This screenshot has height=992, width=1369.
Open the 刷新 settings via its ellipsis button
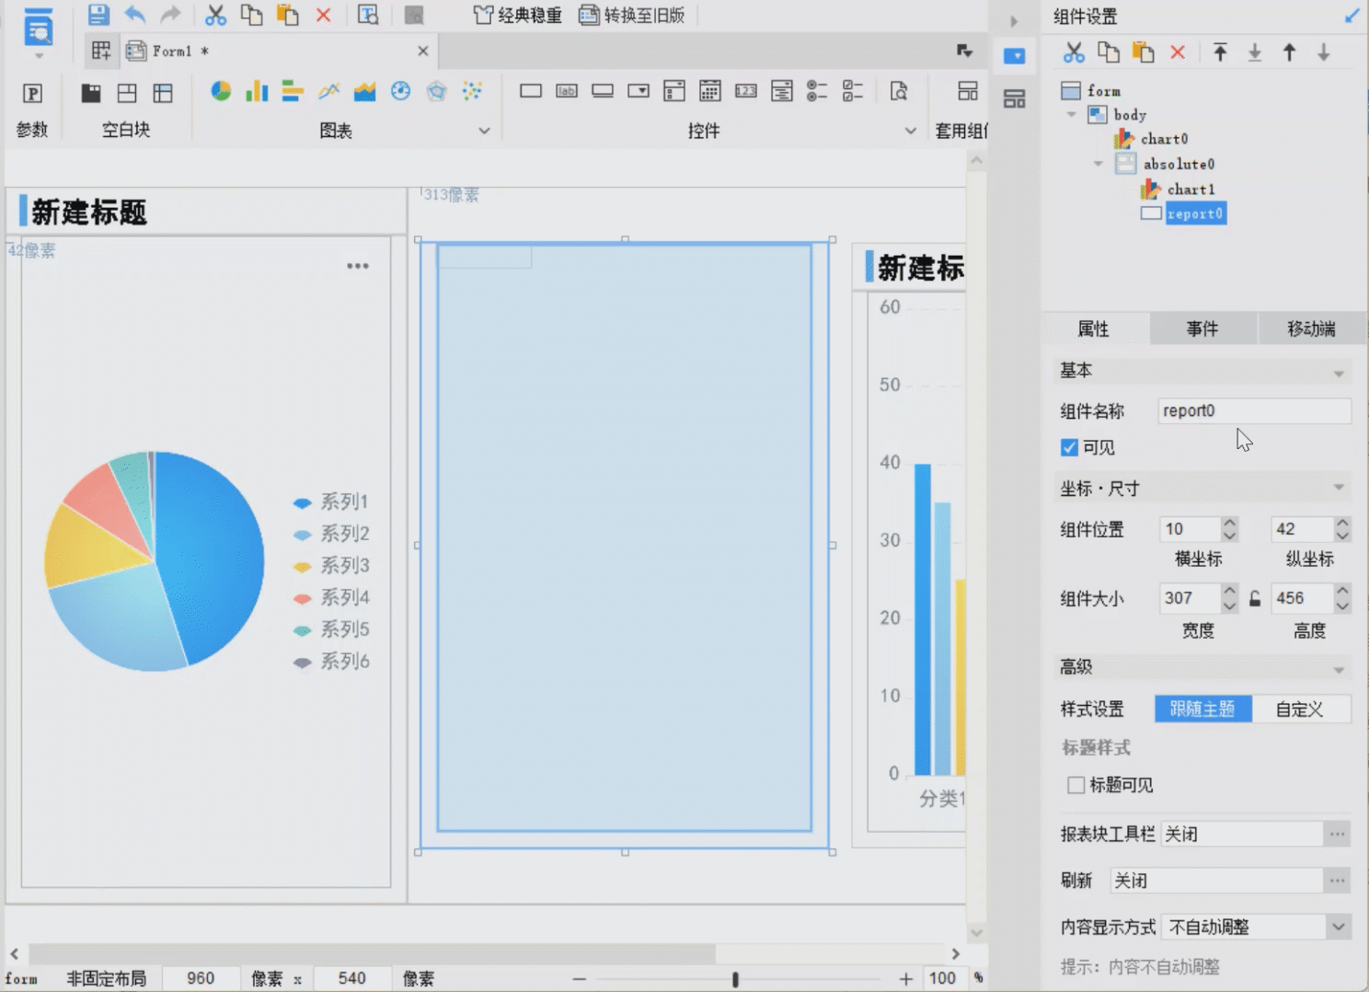point(1337,881)
